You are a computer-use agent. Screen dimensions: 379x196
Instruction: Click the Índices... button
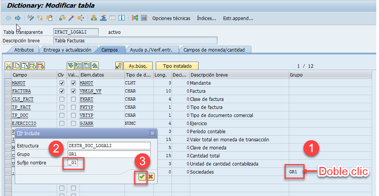(x=206, y=18)
